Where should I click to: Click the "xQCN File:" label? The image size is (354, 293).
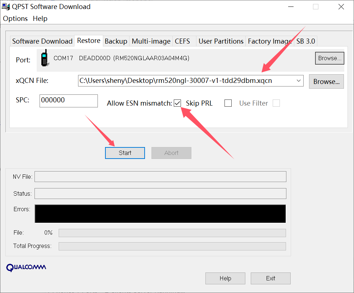(32, 80)
